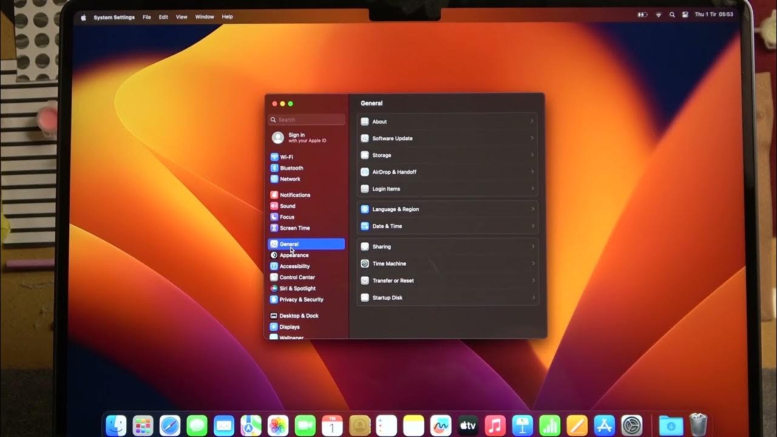Open Pages in the Dock

click(x=577, y=425)
